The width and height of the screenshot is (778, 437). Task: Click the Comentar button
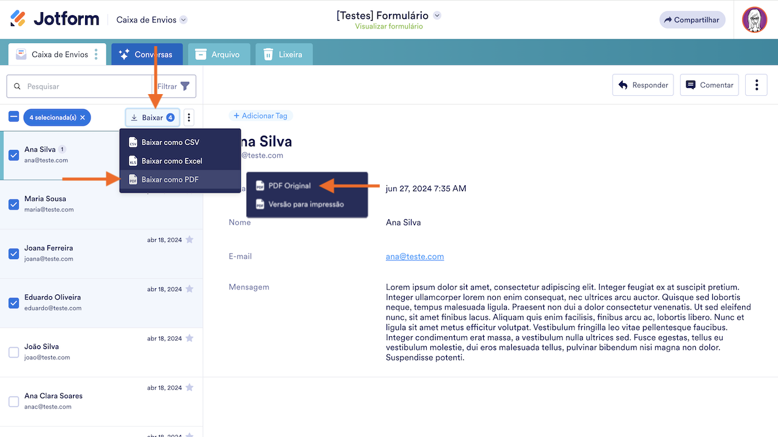click(x=709, y=85)
